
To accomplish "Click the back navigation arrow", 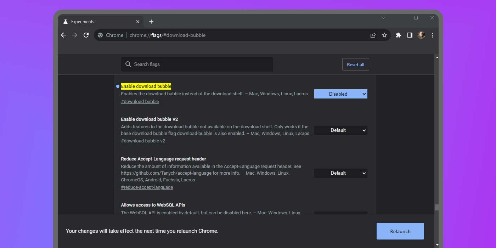I will [63, 35].
